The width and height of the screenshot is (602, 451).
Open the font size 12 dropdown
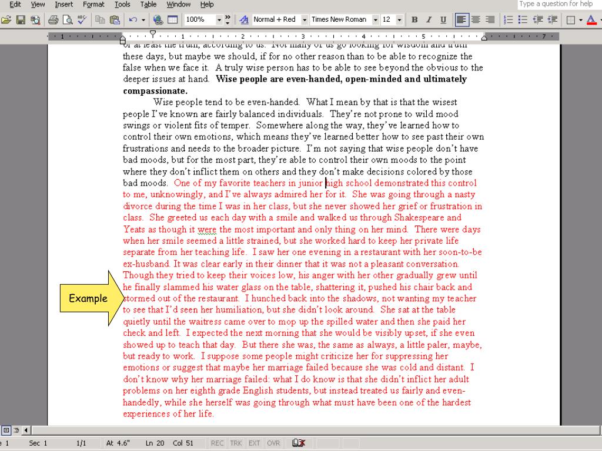click(400, 19)
